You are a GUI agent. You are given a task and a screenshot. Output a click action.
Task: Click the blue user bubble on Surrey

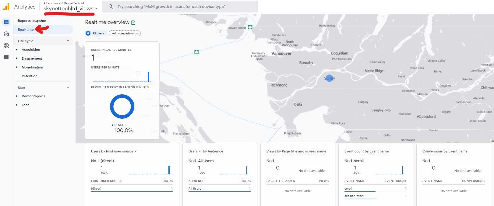329,78
